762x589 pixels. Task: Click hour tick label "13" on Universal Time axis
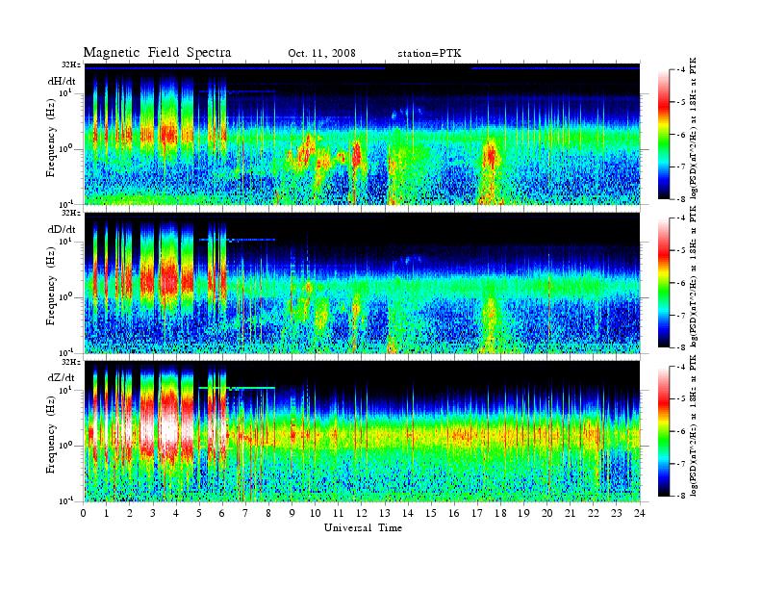[x=385, y=513]
